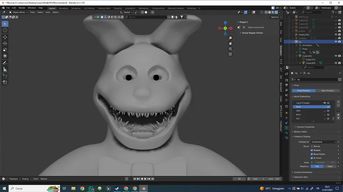Toggle camera view icon in viewport
The width and height of the screenshot is (343, 192).
[x=230, y=49]
